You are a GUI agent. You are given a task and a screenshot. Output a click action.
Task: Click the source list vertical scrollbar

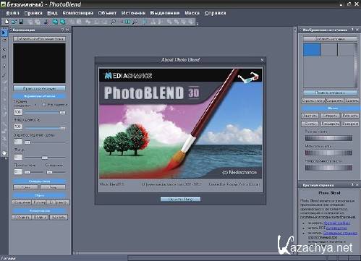pyautogui.click(x=355, y=65)
